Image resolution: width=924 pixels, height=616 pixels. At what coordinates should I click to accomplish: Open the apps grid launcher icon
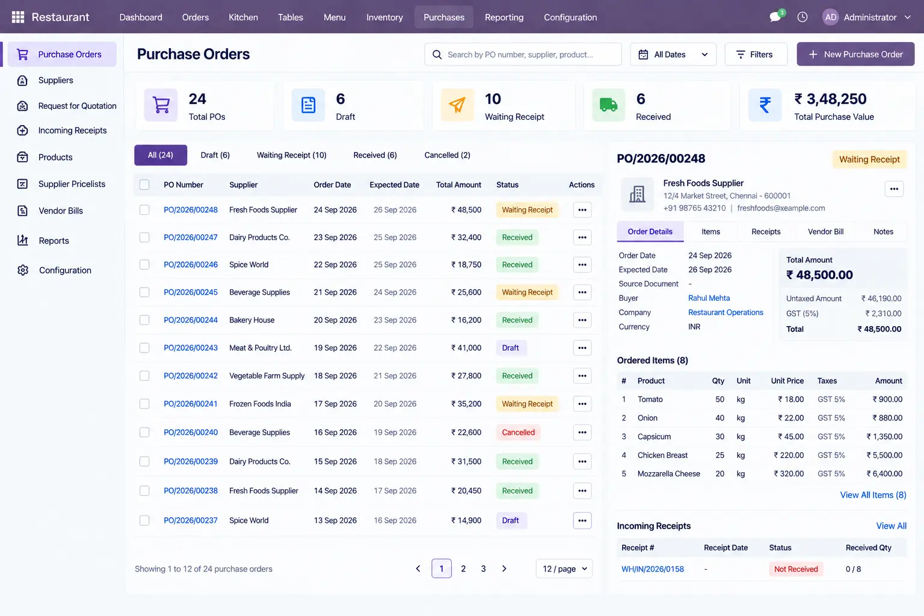pyautogui.click(x=18, y=17)
